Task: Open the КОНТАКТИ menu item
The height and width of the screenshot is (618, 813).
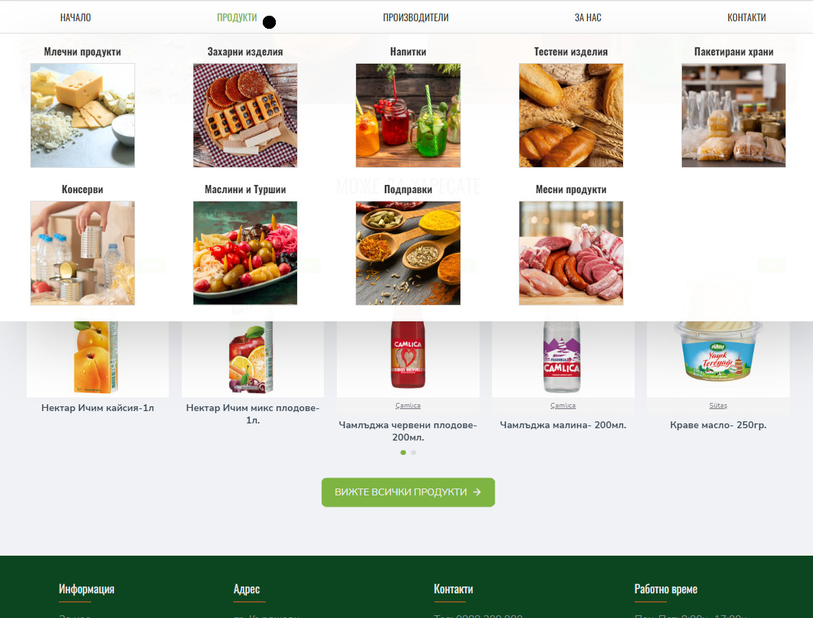Action: pos(746,18)
